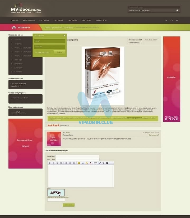Focus the login username field with admin
Screen dimensions: 190x218
click(50, 41)
